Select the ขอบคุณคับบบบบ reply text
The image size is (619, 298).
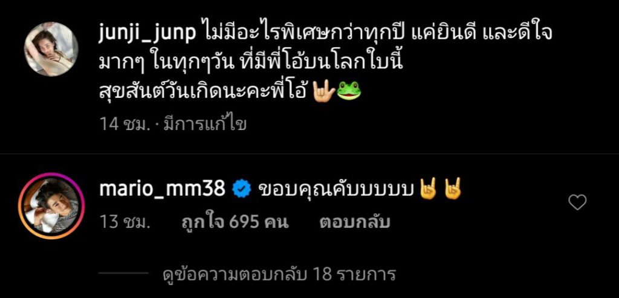pyautogui.click(x=335, y=190)
